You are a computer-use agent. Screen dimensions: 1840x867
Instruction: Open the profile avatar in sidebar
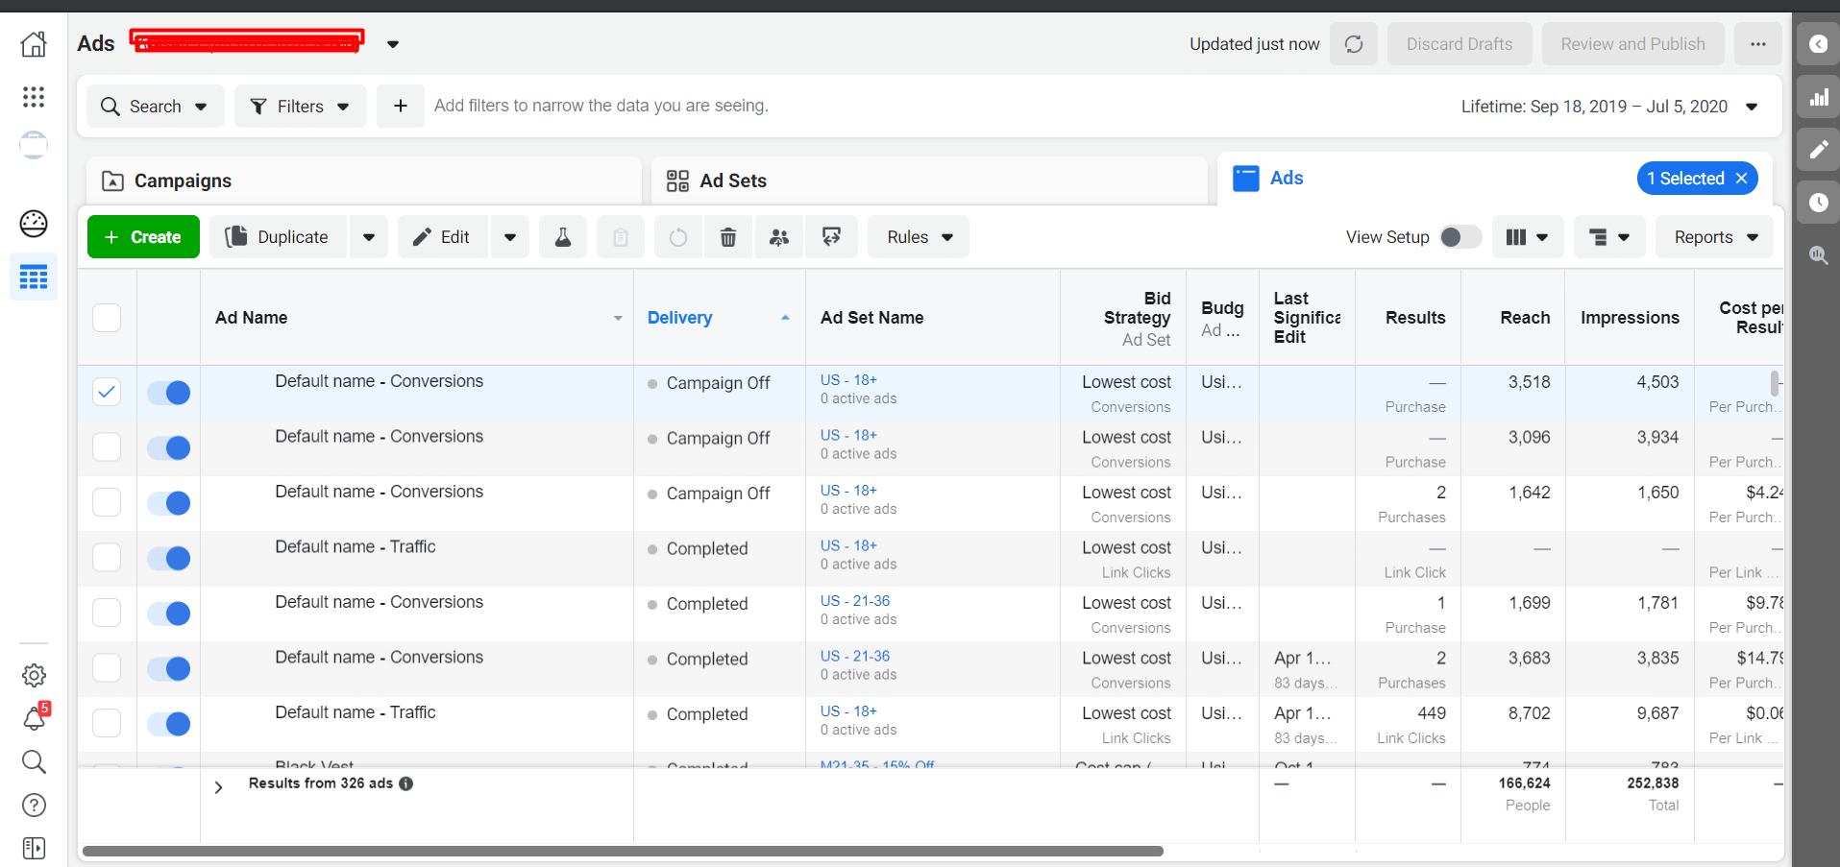(34, 145)
